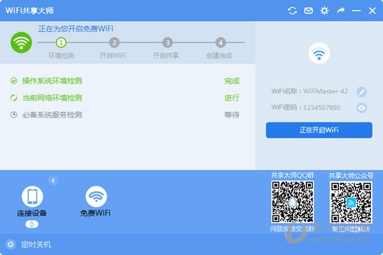Open the mail feedback icon
The width and height of the screenshot is (383, 255).
[308, 11]
